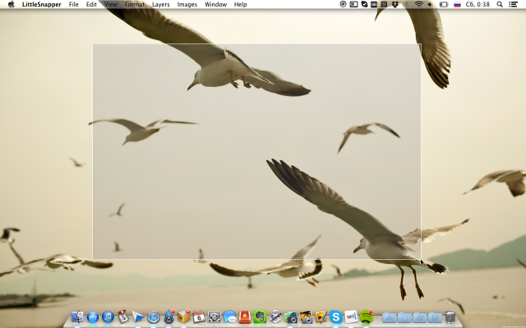The image size is (526, 328).
Task: Open the volume control in menu bar
Action: 430,4
